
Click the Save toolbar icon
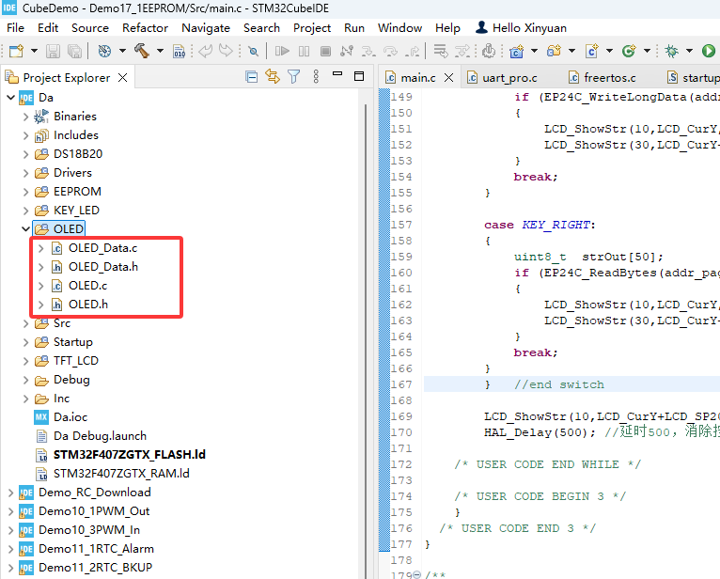point(53,51)
